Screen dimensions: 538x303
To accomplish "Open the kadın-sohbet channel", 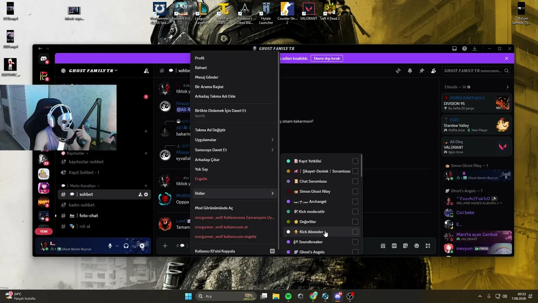I will click(104, 205).
